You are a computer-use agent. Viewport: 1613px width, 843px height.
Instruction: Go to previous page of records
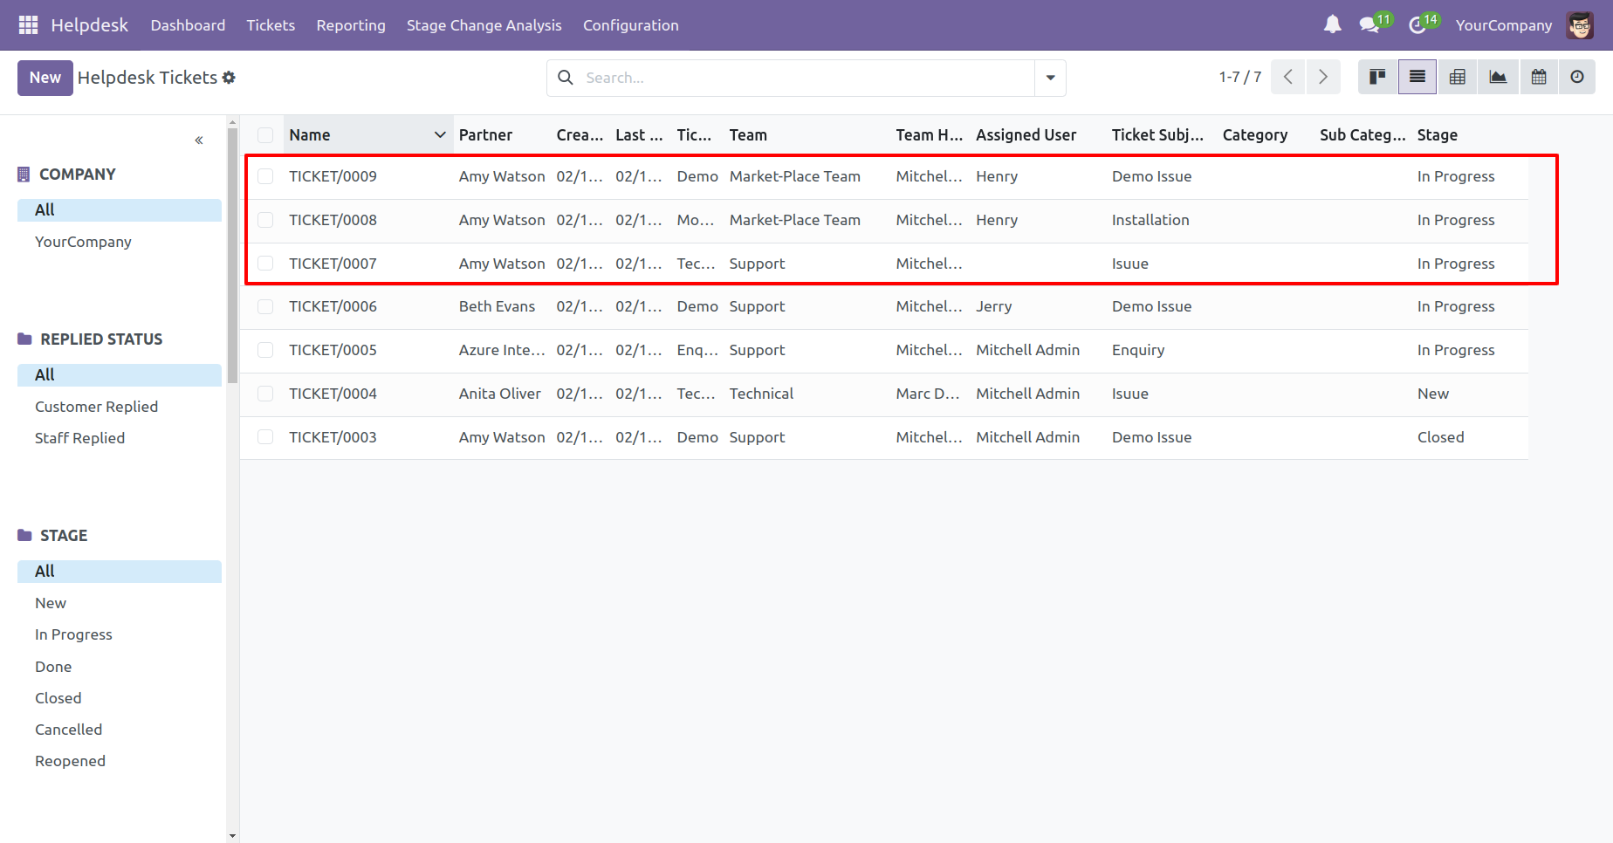pyautogui.click(x=1288, y=78)
